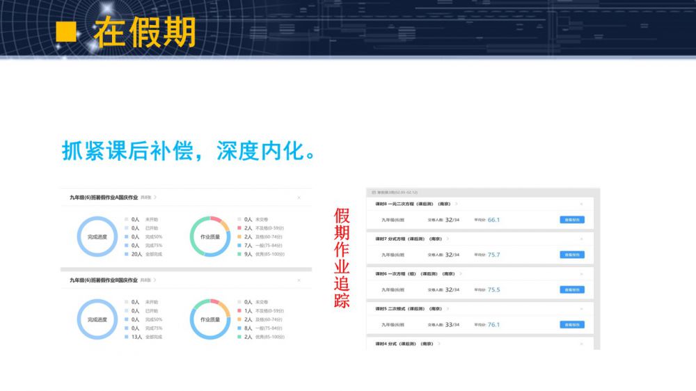This screenshot has width=696, height=391.
Task: Click collapse icon on 课时5 二次根式 row
Action: click(x=581, y=308)
